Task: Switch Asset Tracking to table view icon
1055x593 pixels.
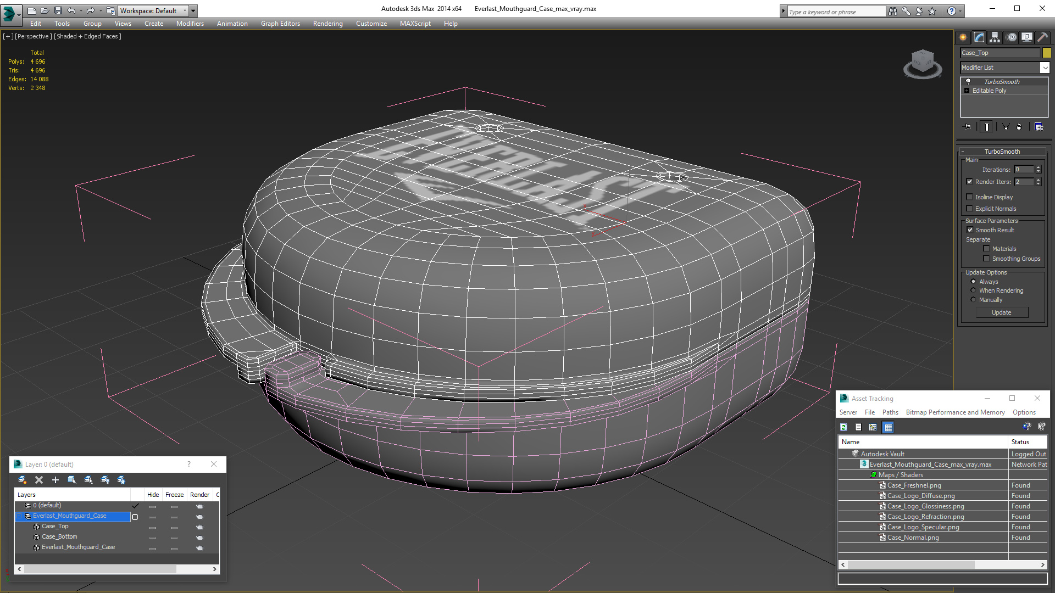Action: click(888, 427)
